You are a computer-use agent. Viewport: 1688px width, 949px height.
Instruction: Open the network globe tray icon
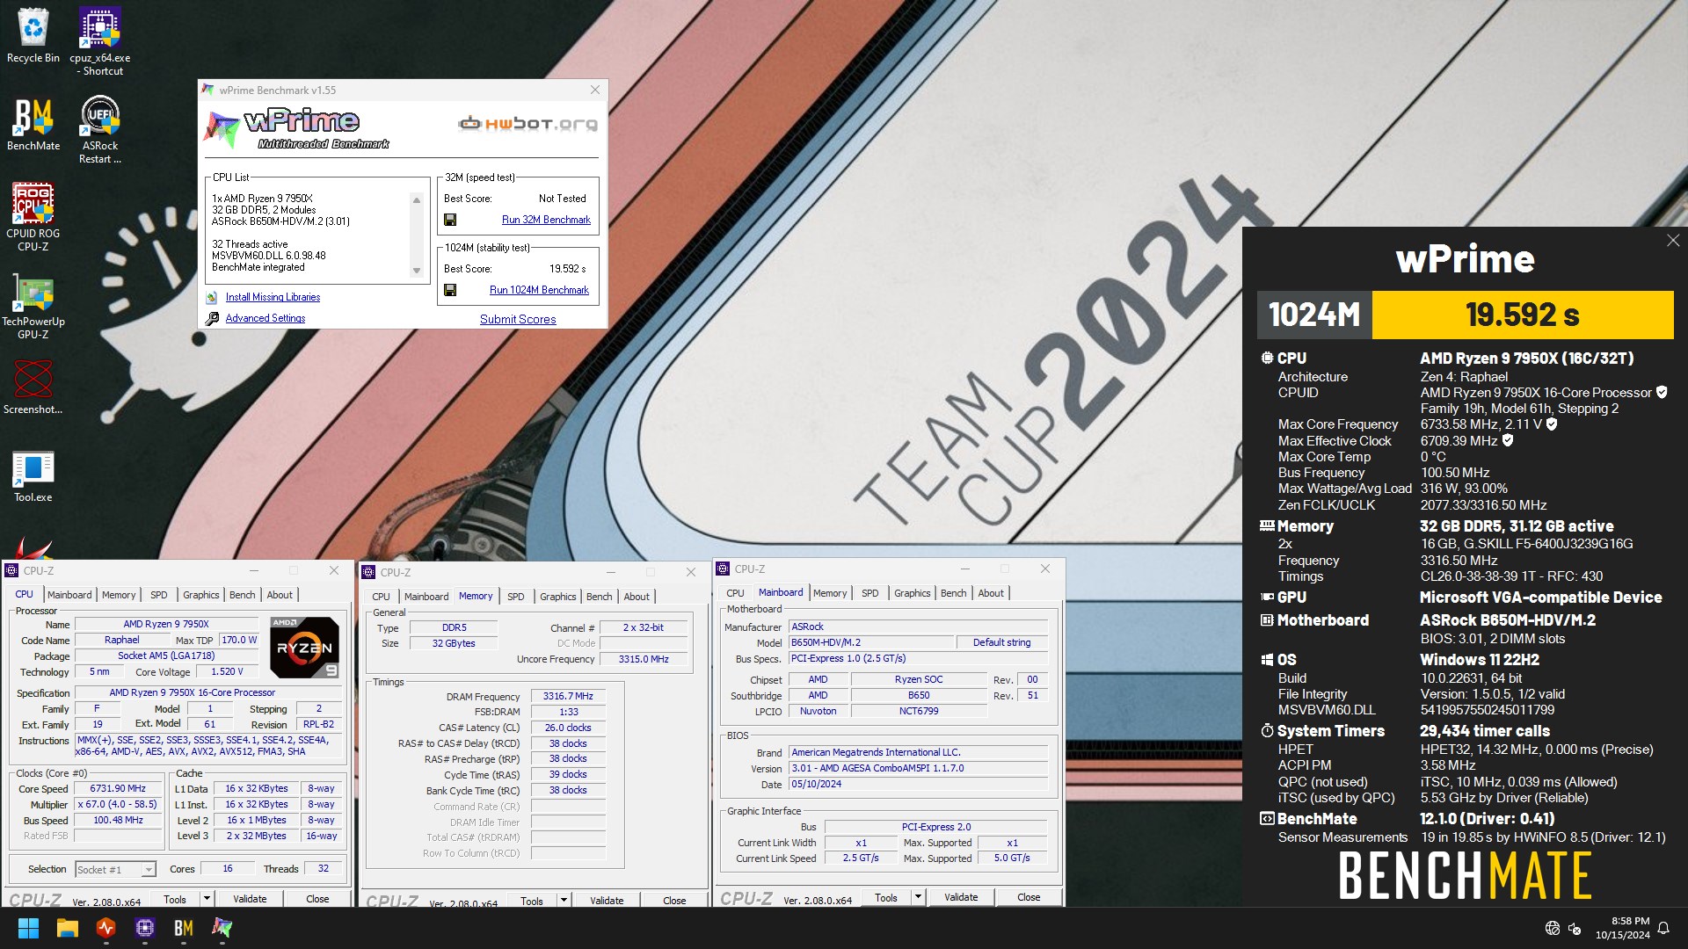pos(1552,928)
